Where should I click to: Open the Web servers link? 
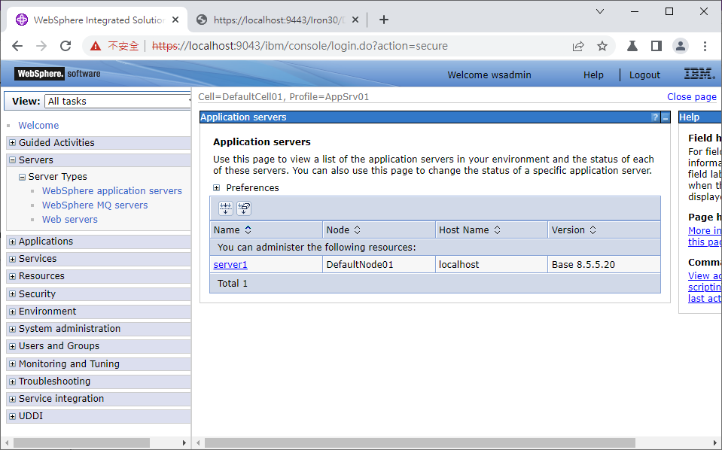pos(70,220)
